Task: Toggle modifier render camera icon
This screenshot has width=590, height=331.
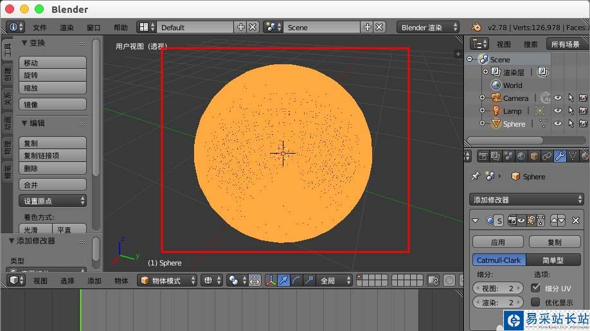Action: coord(512,220)
